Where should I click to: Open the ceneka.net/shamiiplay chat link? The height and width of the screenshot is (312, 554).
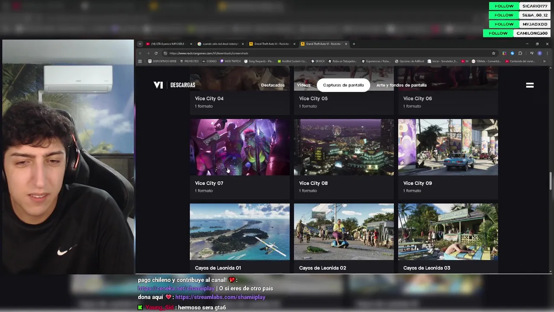[x=176, y=288]
